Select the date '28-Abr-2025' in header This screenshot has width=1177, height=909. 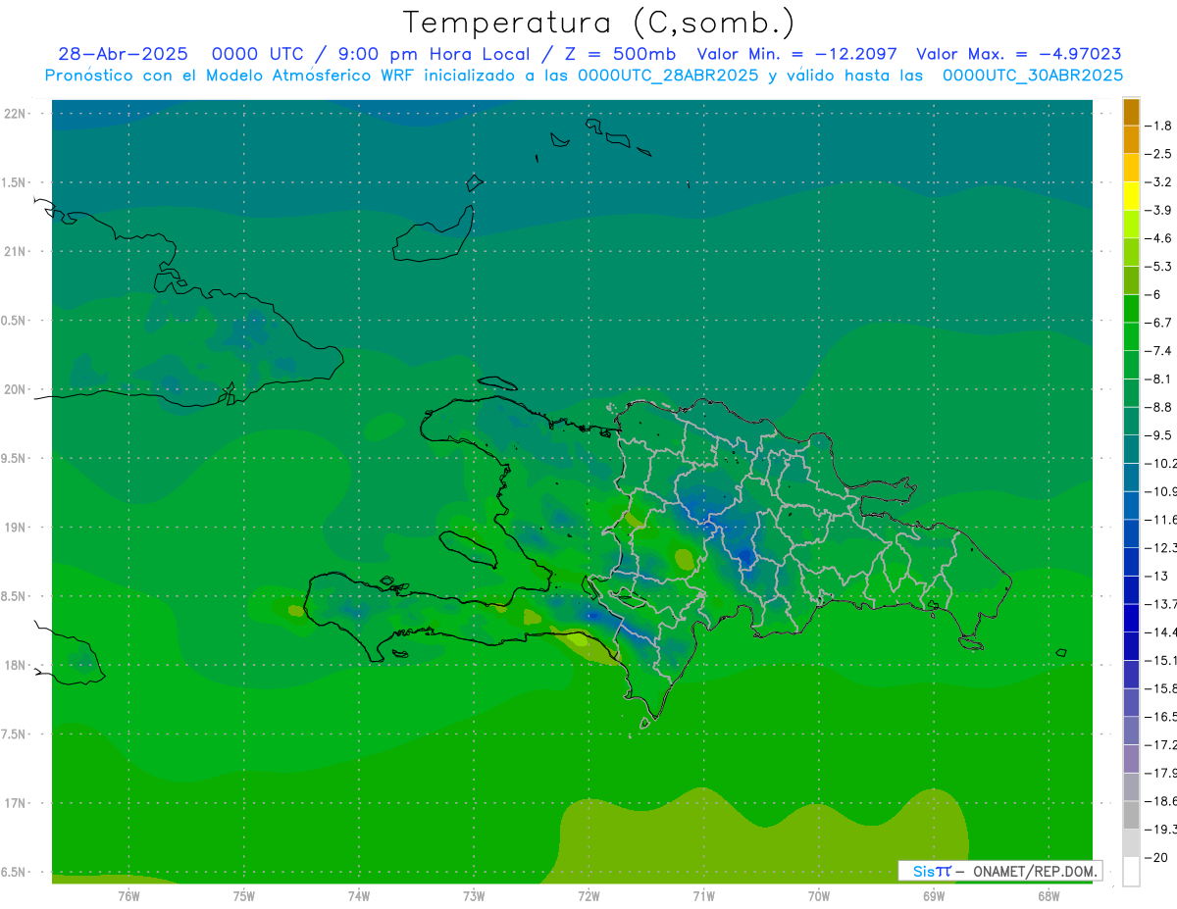[123, 55]
